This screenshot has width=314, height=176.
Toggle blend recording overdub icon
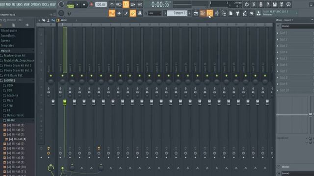click(x=133, y=4)
